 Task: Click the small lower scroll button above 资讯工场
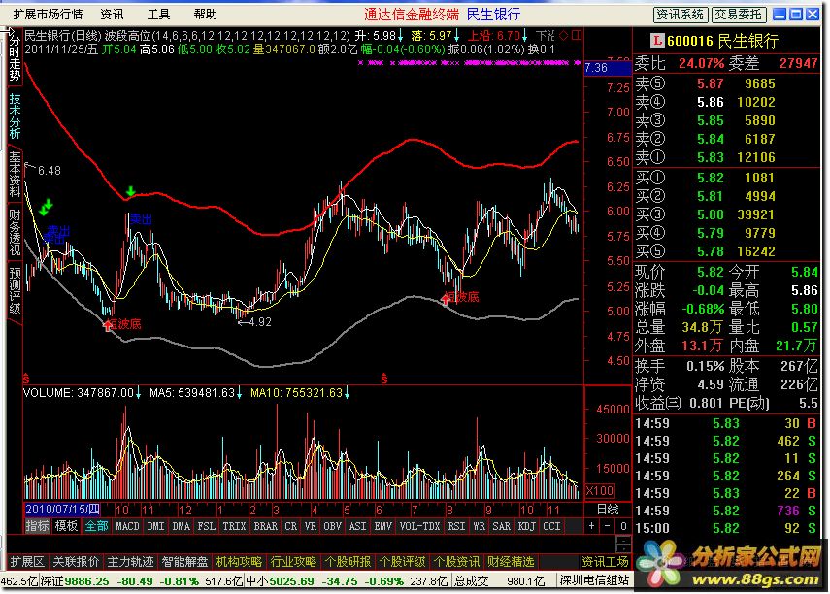pos(623,548)
